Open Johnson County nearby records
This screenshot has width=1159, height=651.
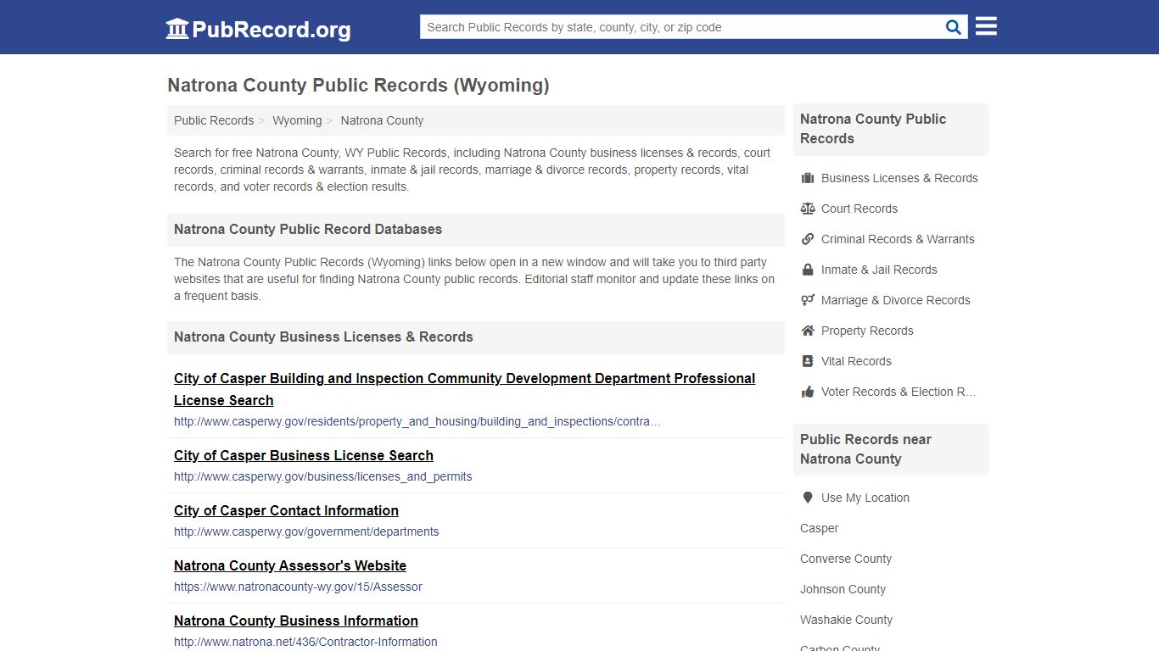[843, 589]
